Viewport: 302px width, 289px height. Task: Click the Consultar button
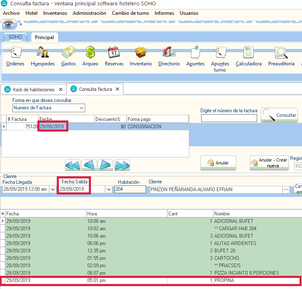(x=280, y=116)
